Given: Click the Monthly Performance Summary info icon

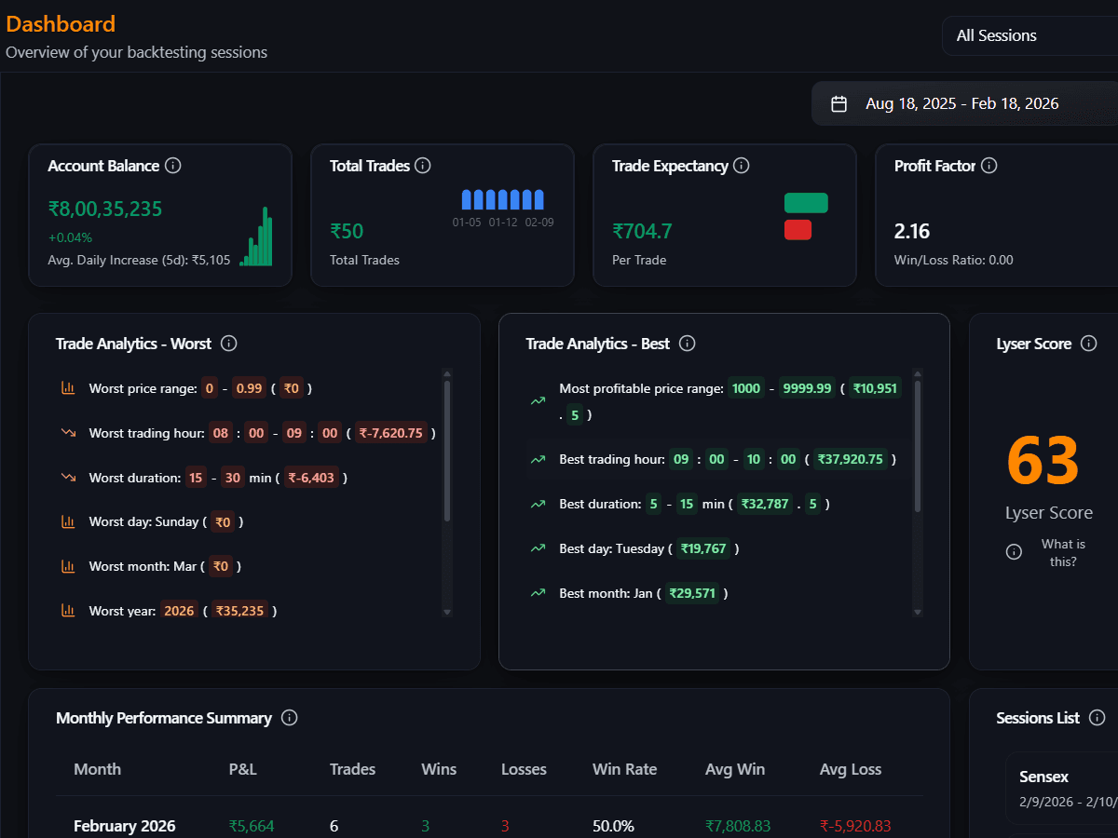Looking at the screenshot, I should 290,718.
